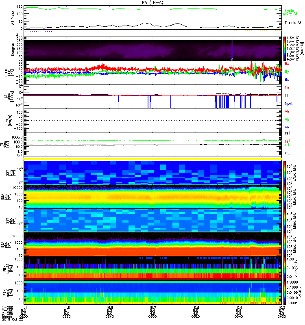Click the red Bz legend label
The height and width of the screenshot is (325, 305).
pos(287,63)
